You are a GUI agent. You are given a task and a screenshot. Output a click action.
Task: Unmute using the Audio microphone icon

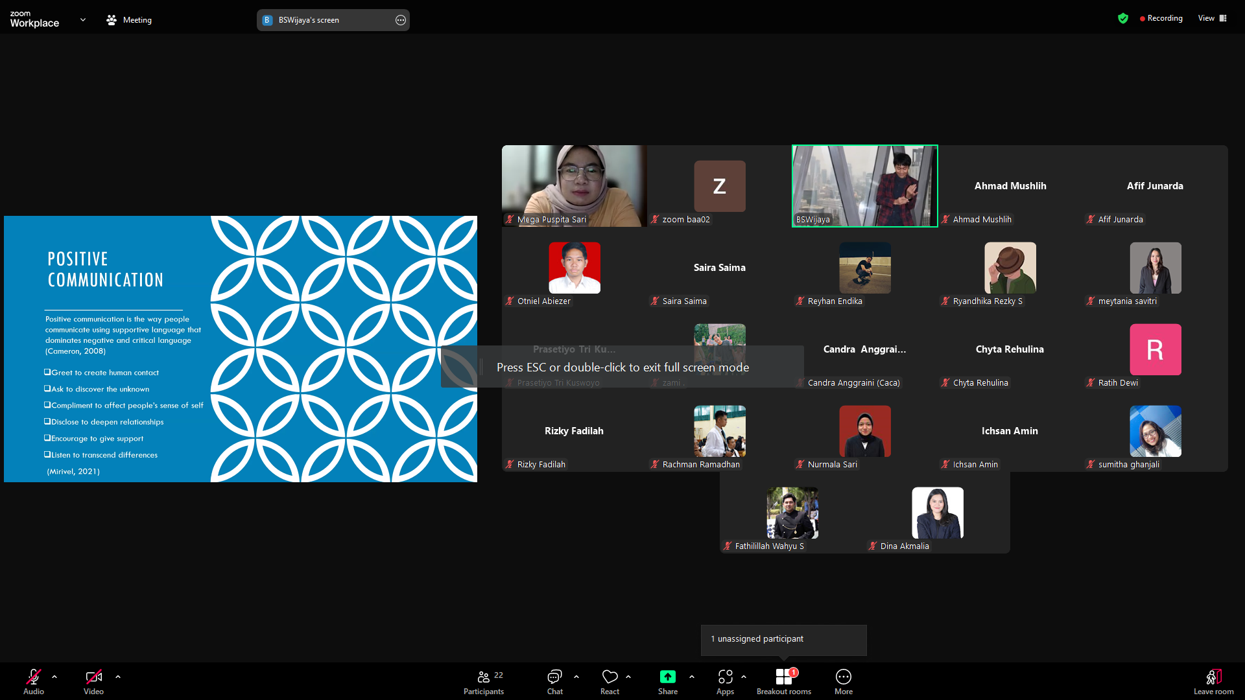pos(34,677)
